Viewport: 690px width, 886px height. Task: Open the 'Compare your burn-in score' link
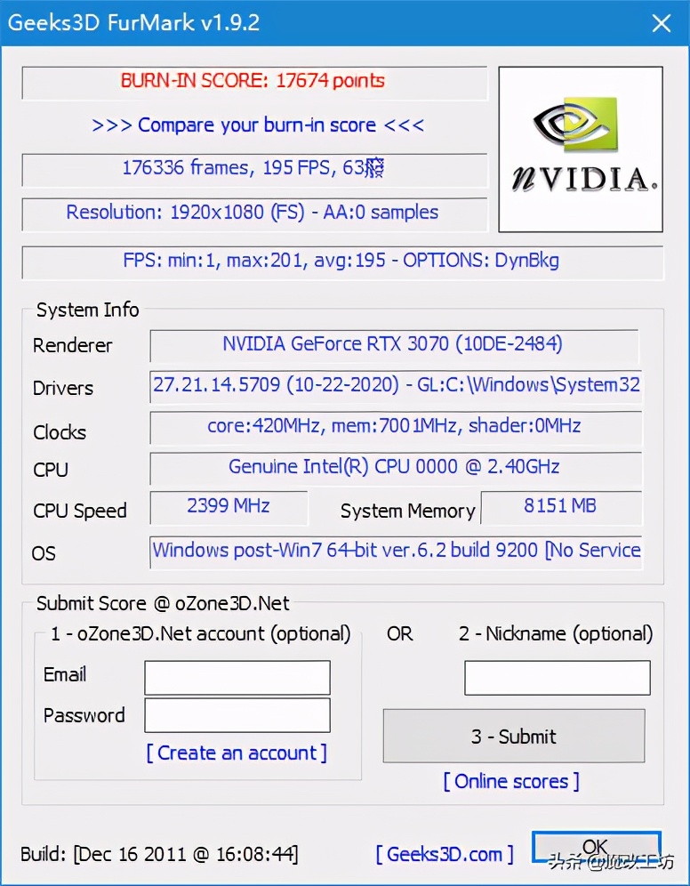(258, 125)
